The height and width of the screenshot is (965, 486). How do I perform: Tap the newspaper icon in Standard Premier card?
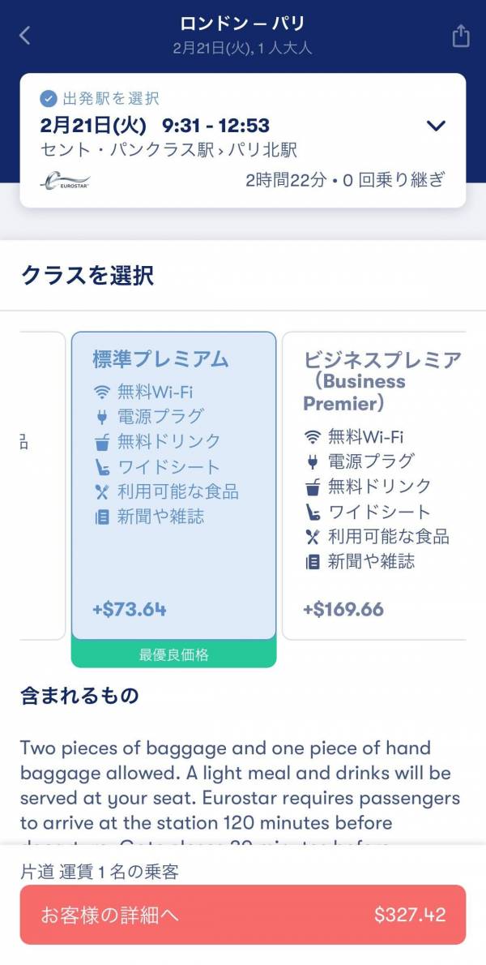click(102, 517)
